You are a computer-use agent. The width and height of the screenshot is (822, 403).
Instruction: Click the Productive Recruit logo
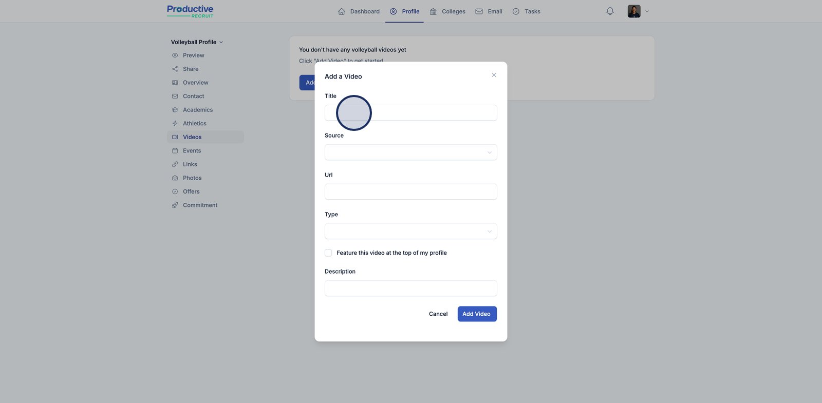coord(190,11)
